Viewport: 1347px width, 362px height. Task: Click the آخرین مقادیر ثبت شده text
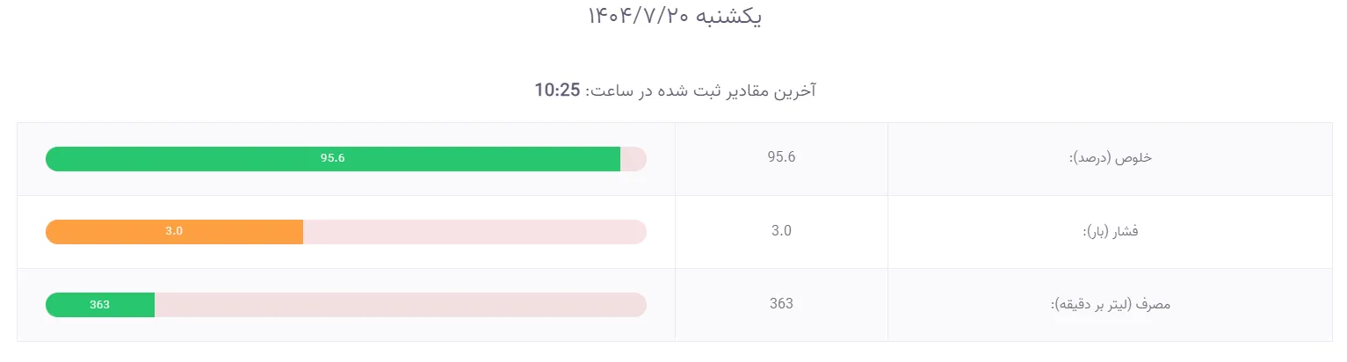pyautogui.click(x=726, y=90)
